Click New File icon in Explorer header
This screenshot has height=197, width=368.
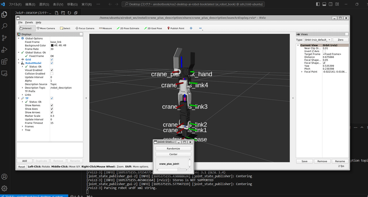[57, 13]
